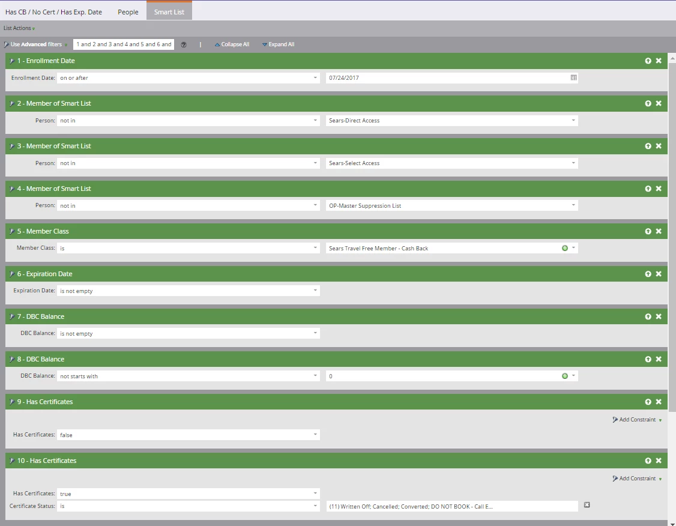This screenshot has height=526, width=676.
Task: Click the Certificate Status values field
Action: (x=452, y=506)
